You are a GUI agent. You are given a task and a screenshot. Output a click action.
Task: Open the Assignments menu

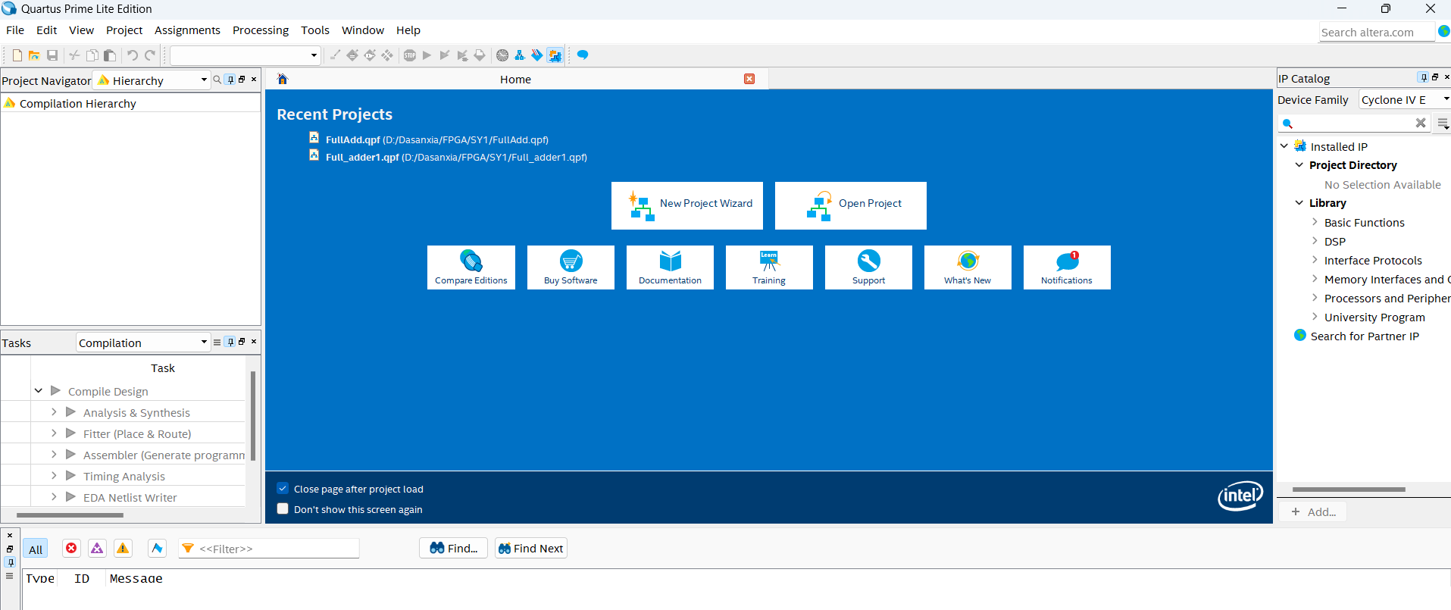pyautogui.click(x=187, y=30)
